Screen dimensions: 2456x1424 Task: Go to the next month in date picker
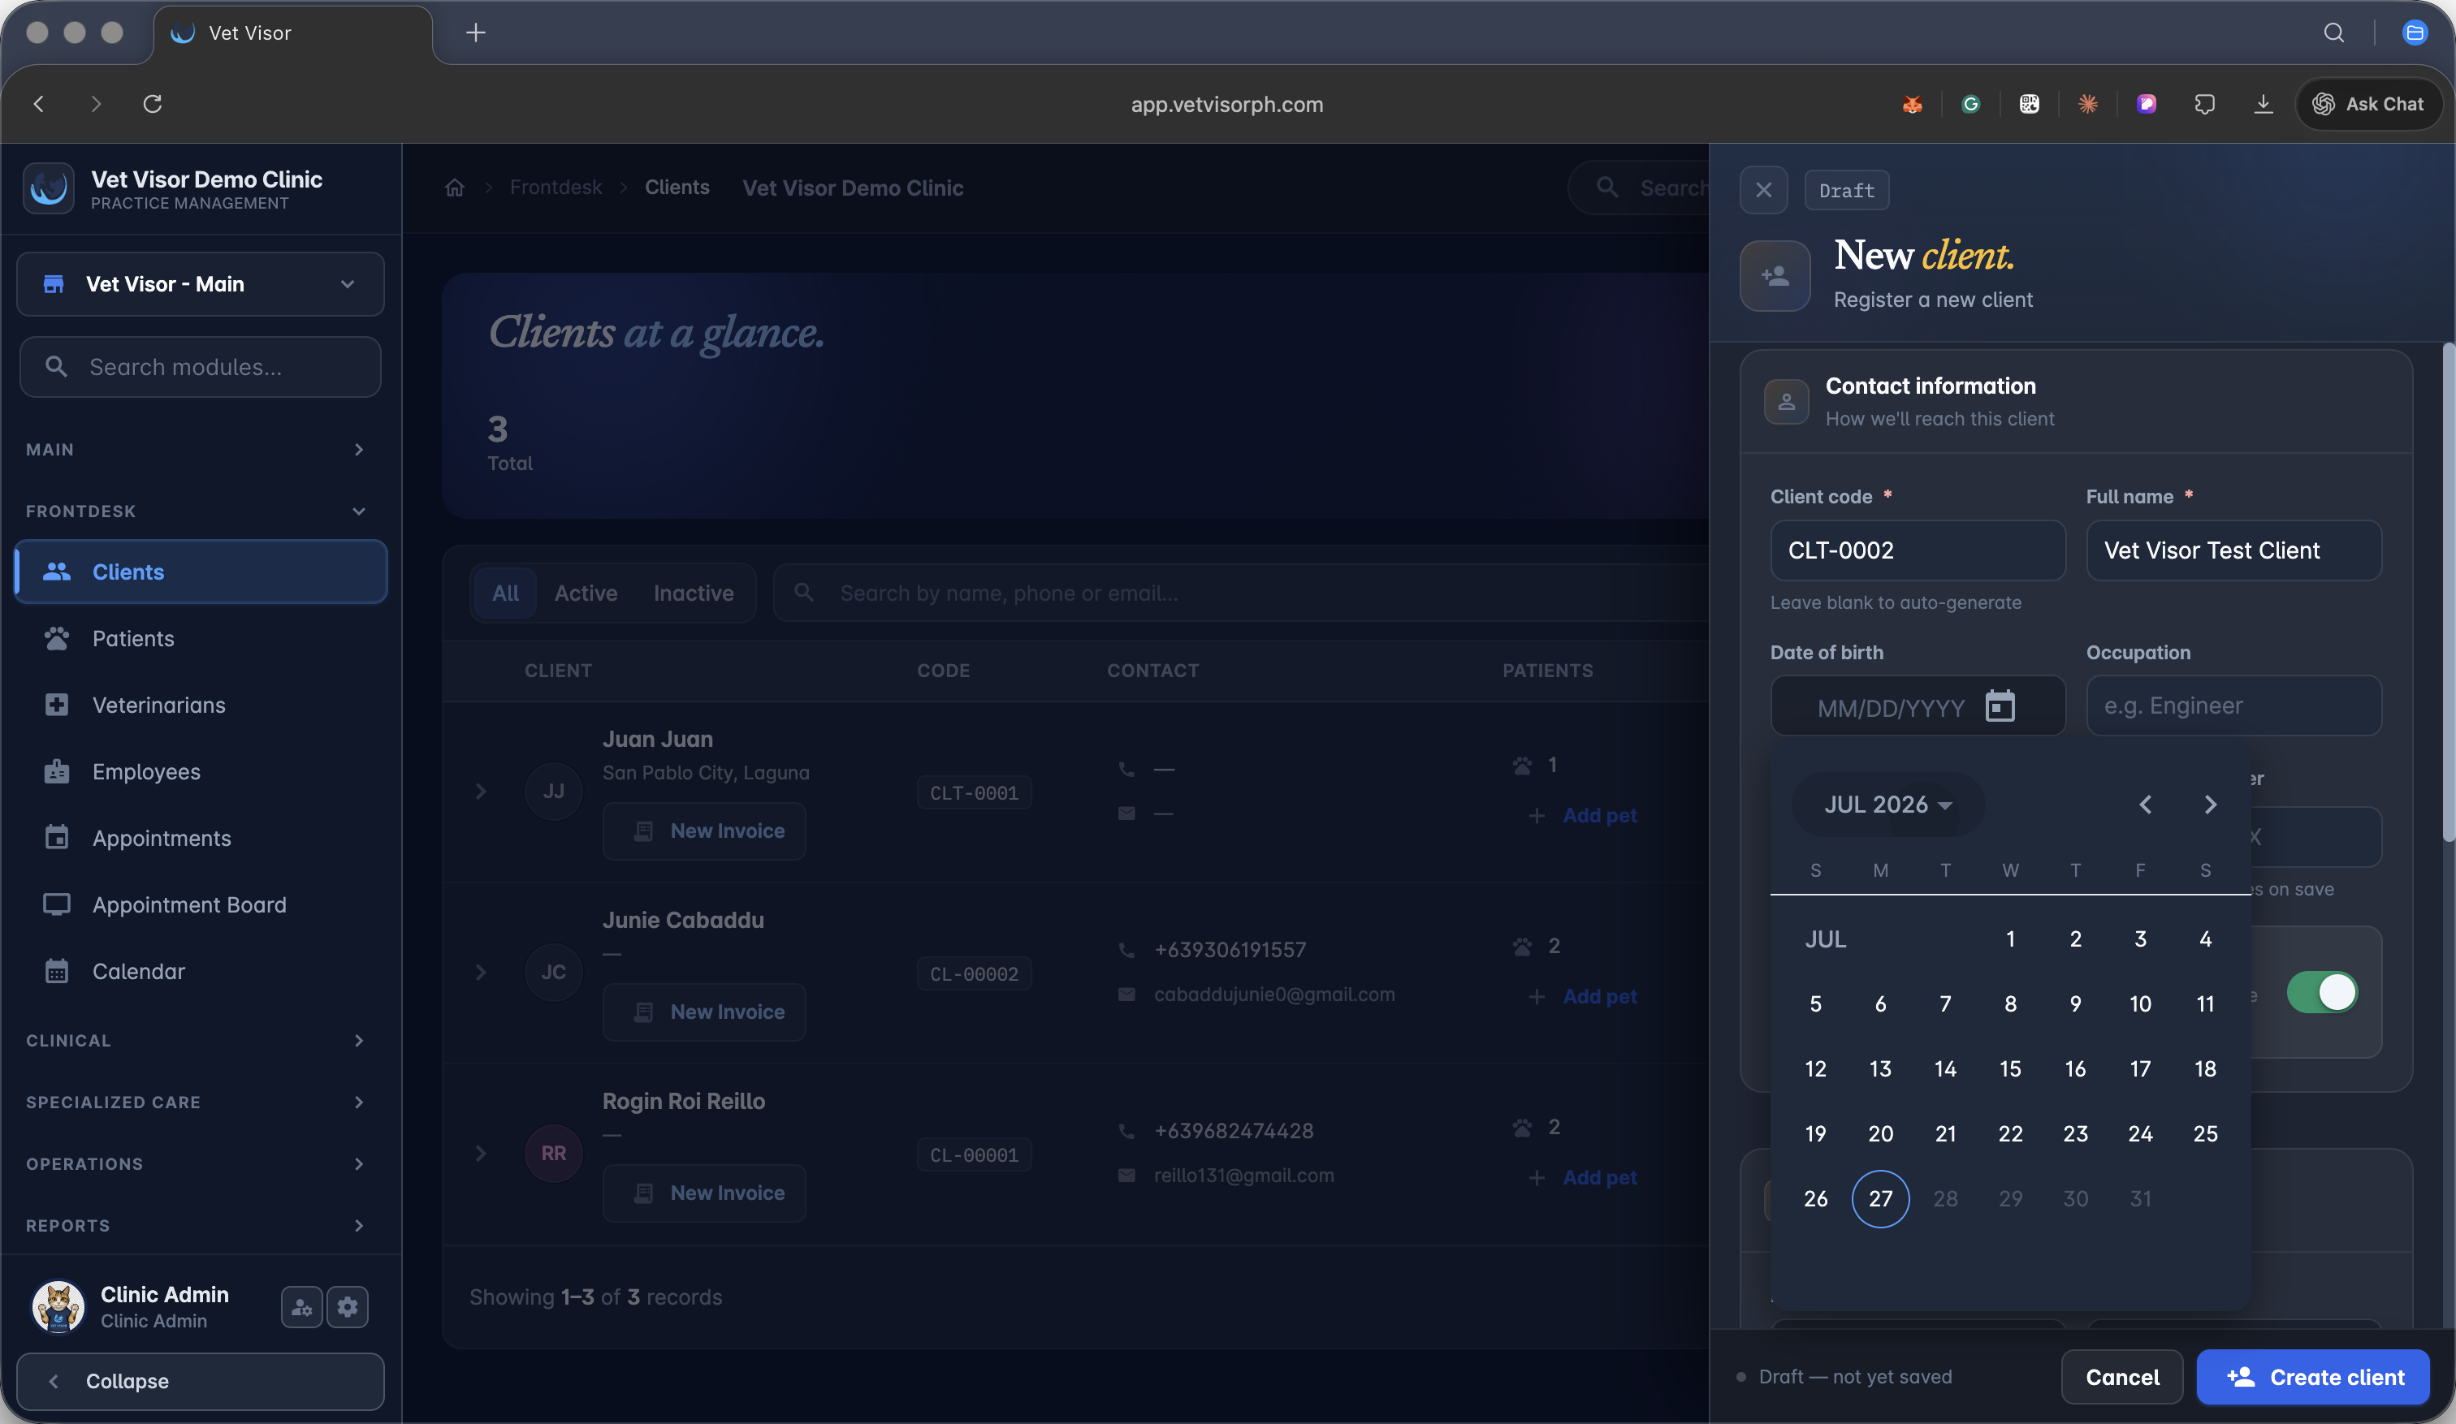(x=2211, y=805)
